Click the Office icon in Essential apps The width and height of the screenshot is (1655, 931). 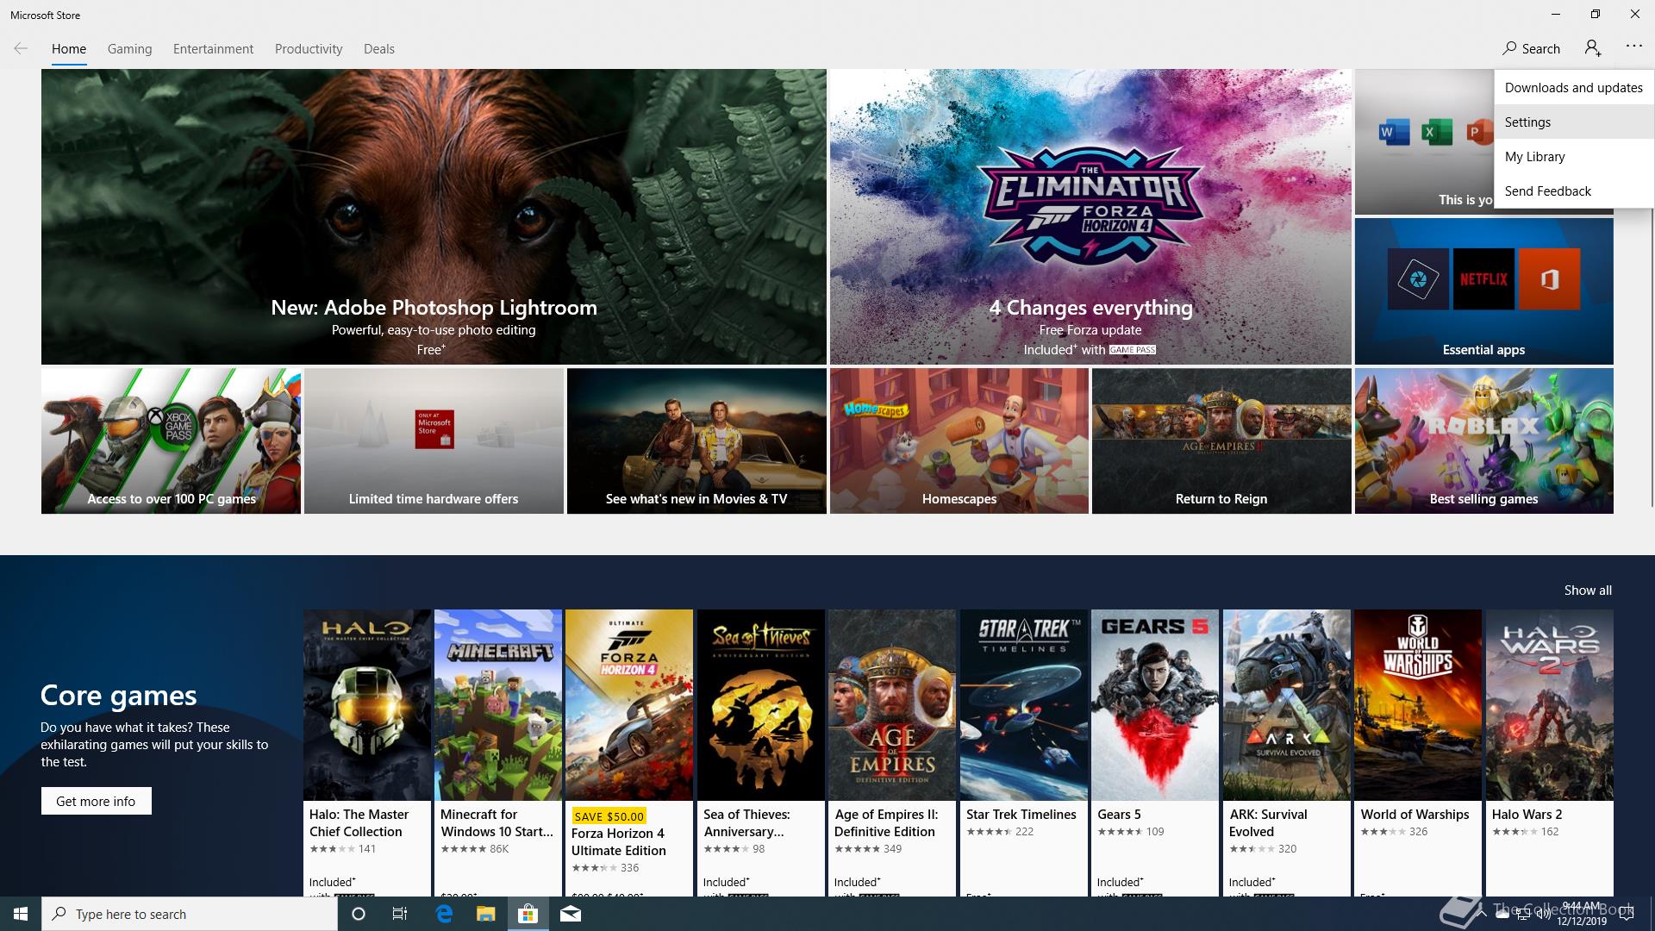(x=1549, y=279)
